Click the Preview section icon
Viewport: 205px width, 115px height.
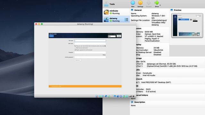pyautogui.click(x=172, y=10)
